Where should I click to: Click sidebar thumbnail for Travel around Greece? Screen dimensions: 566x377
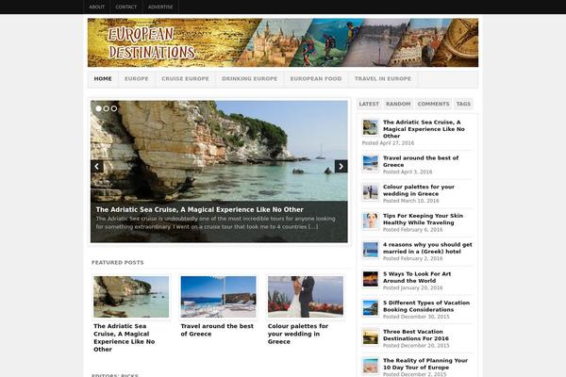point(371,163)
